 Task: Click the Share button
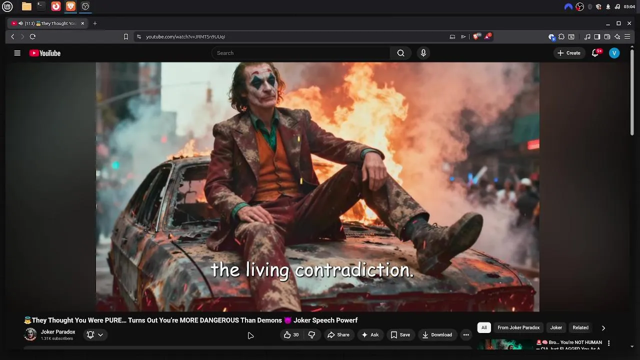[338, 335]
